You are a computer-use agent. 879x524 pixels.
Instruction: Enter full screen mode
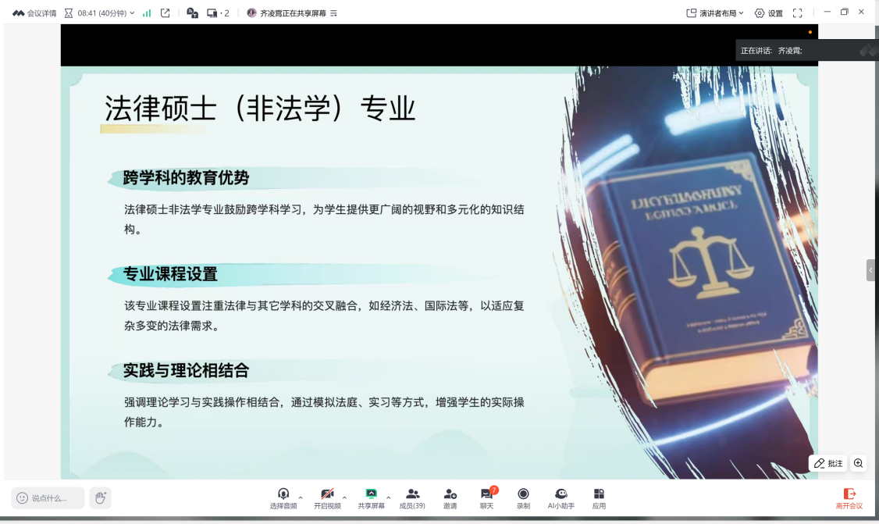tap(797, 13)
